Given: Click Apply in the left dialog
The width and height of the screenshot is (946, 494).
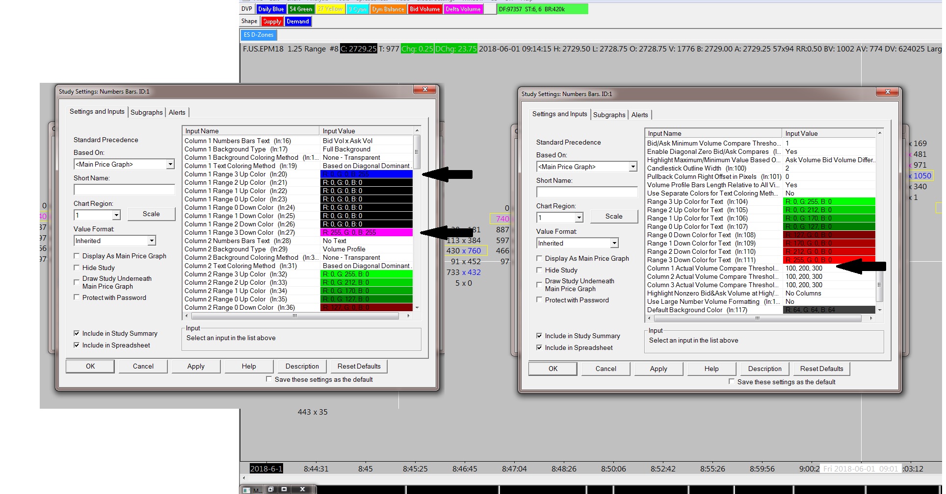Looking at the screenshot, I should point(196,366).
